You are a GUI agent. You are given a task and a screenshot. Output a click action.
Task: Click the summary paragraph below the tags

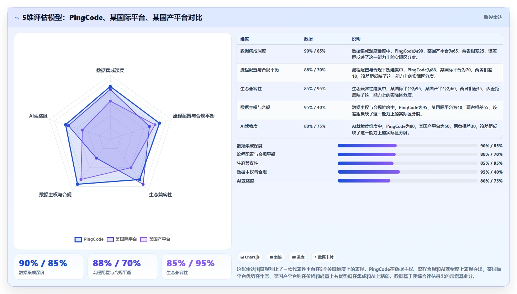pos(369,273)
